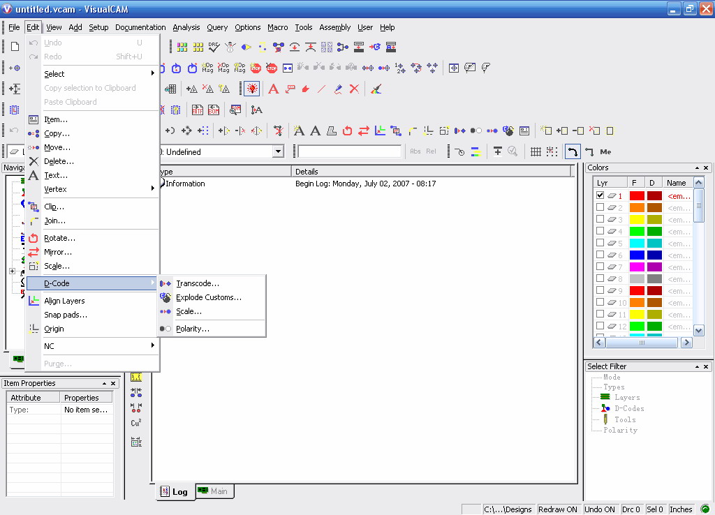Expand the plus node in the Navigator tree

coord(13,271)
